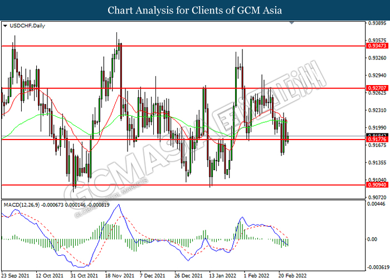Click the 0.93895 price axis value
Image resolution: width=390 pixels, height=278 pixels.
tap(378, 23)
